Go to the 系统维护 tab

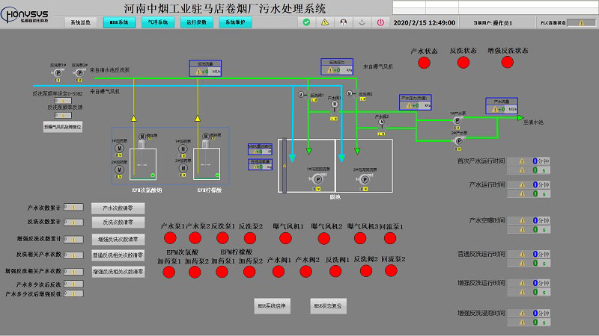click(236, 23)
